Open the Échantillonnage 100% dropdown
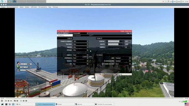The height and width of the screenshot is (106, 189). pos(81,41)
